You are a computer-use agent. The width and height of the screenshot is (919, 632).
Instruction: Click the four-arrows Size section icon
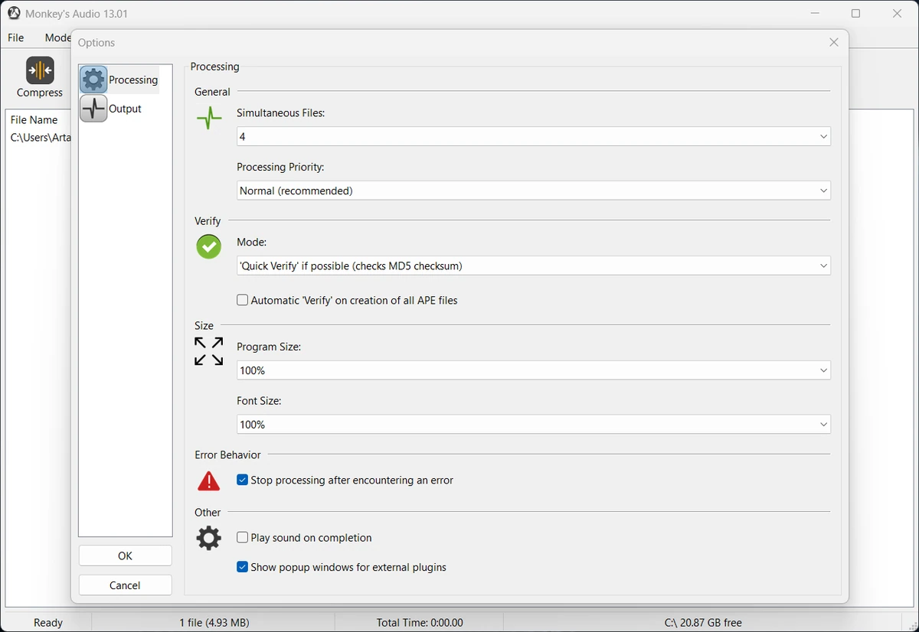(x=209, y=351)
